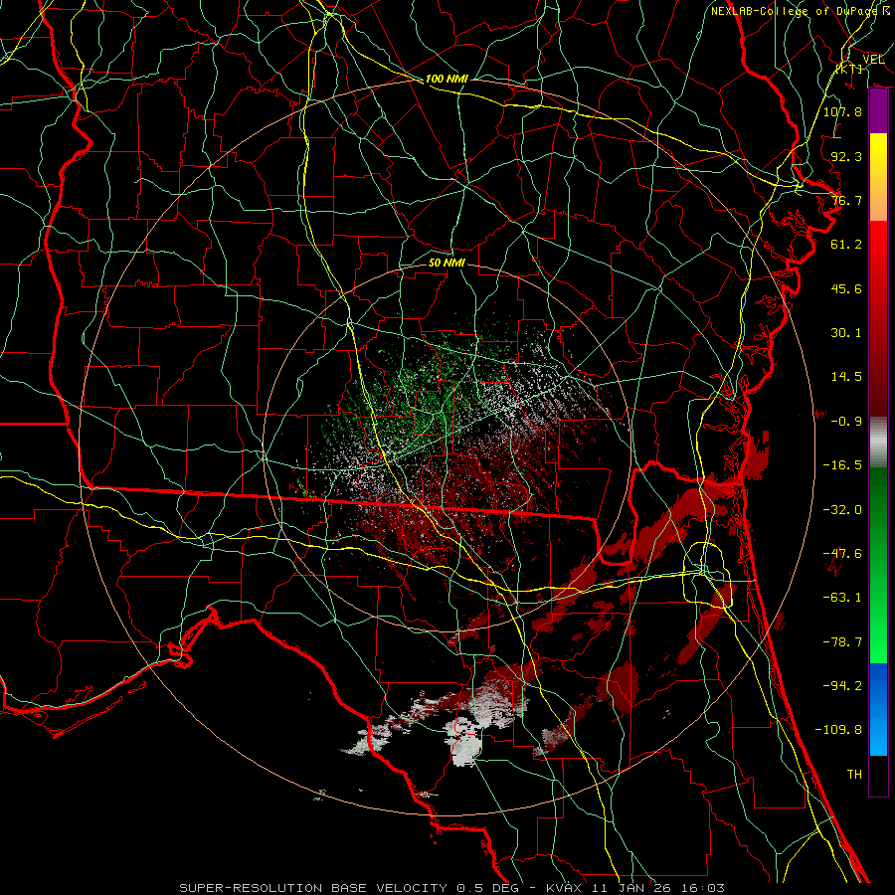Click the 100 NMI range ring label
The image size is (895, 895).
tap(447, 79)
